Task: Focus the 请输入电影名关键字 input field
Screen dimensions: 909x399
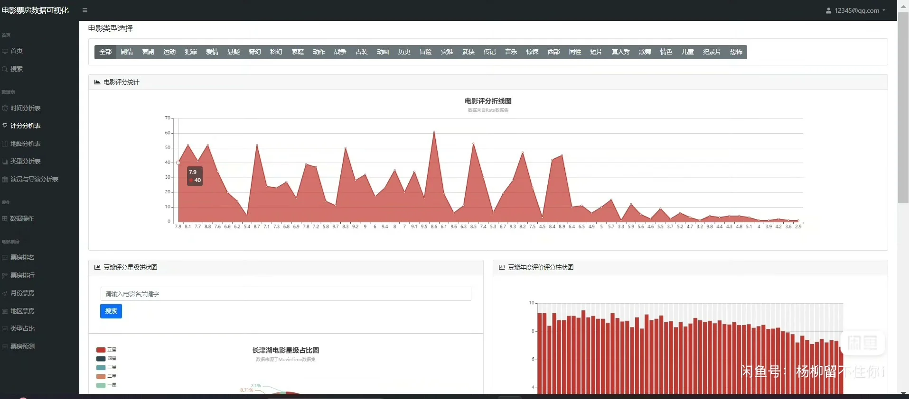Action: tap(286, 294)
